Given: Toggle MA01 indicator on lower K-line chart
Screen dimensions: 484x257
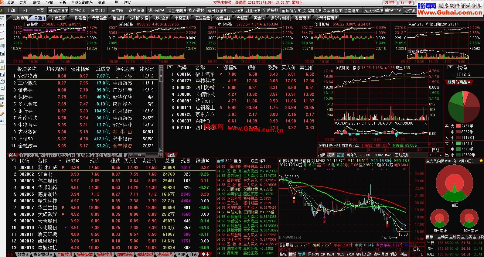Looking at the screenshot, I should click(331, 254).
